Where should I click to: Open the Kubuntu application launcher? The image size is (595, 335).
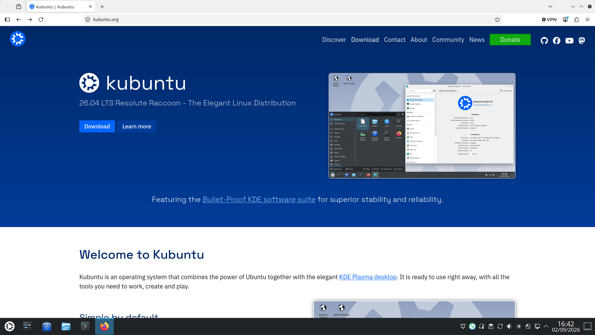pyautogui.click(x=10, y=326)
